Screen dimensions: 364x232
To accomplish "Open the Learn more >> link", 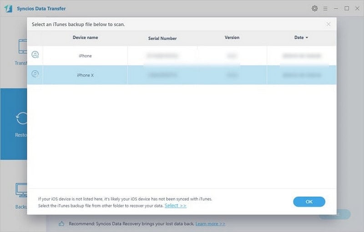I will 210,224.
